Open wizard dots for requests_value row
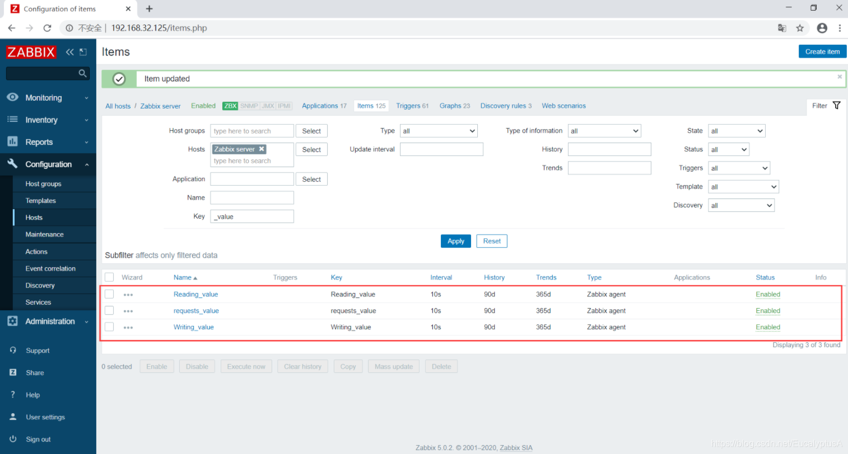This screenshot has height=454, width=848. (128, 311)
